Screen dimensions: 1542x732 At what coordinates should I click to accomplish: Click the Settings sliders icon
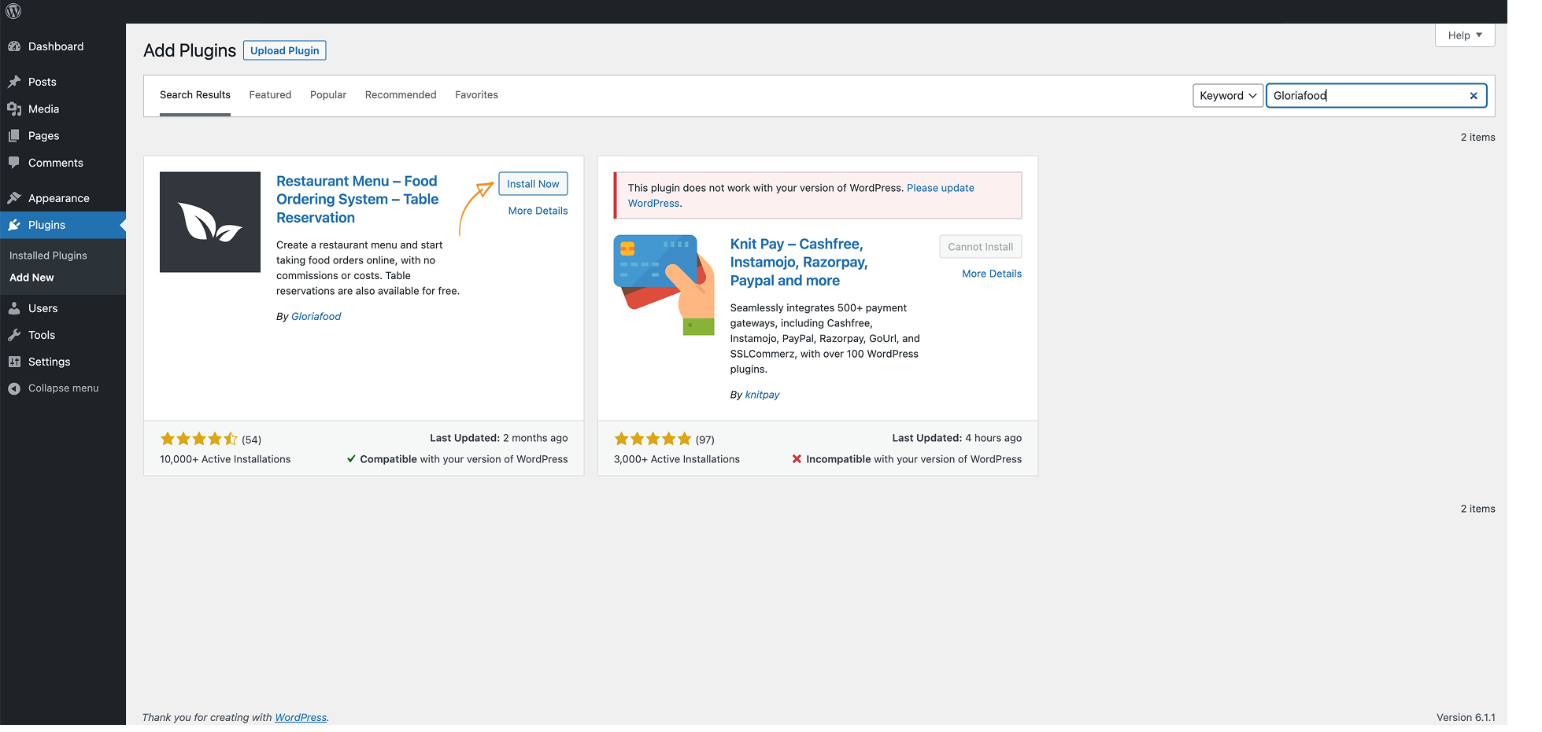14,362
